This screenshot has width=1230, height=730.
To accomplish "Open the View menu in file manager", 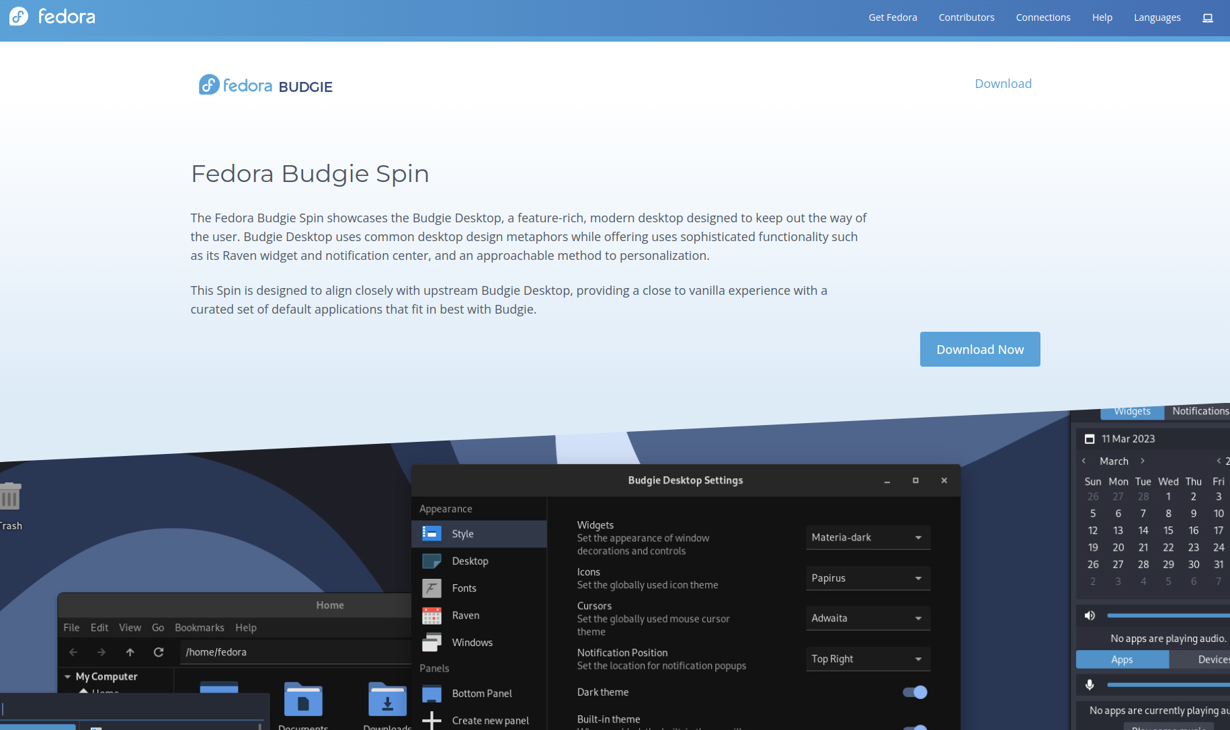I will click(x=130, y=627).
